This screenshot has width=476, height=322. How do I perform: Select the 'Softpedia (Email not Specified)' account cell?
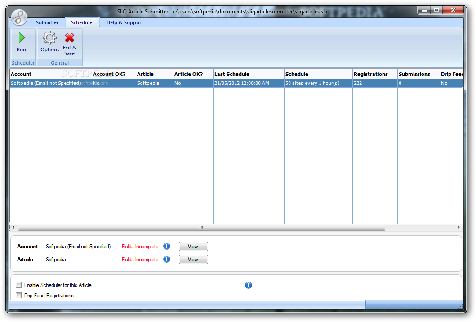pyautogui.click(x=51, y=83)
